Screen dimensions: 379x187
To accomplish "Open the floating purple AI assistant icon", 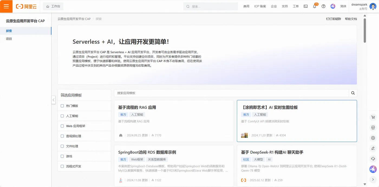I will click(373, 169).
